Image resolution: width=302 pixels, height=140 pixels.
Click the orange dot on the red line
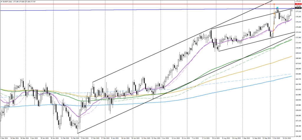pos(274,4)
